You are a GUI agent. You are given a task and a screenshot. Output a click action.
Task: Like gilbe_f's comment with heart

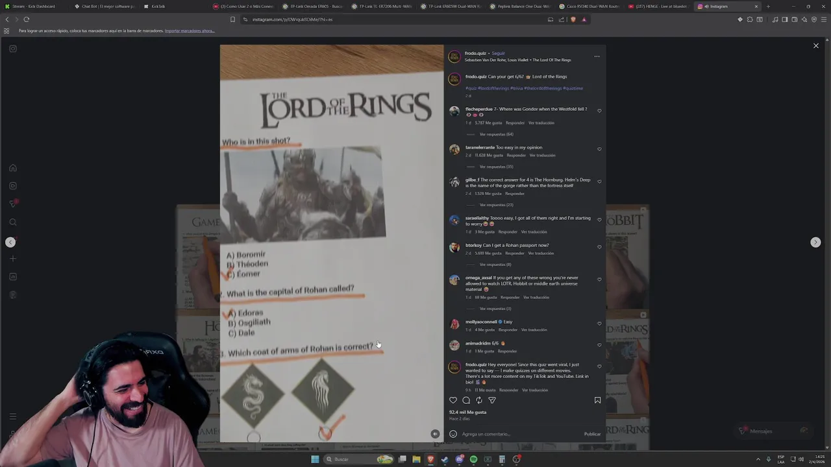[x=599, y=182]
